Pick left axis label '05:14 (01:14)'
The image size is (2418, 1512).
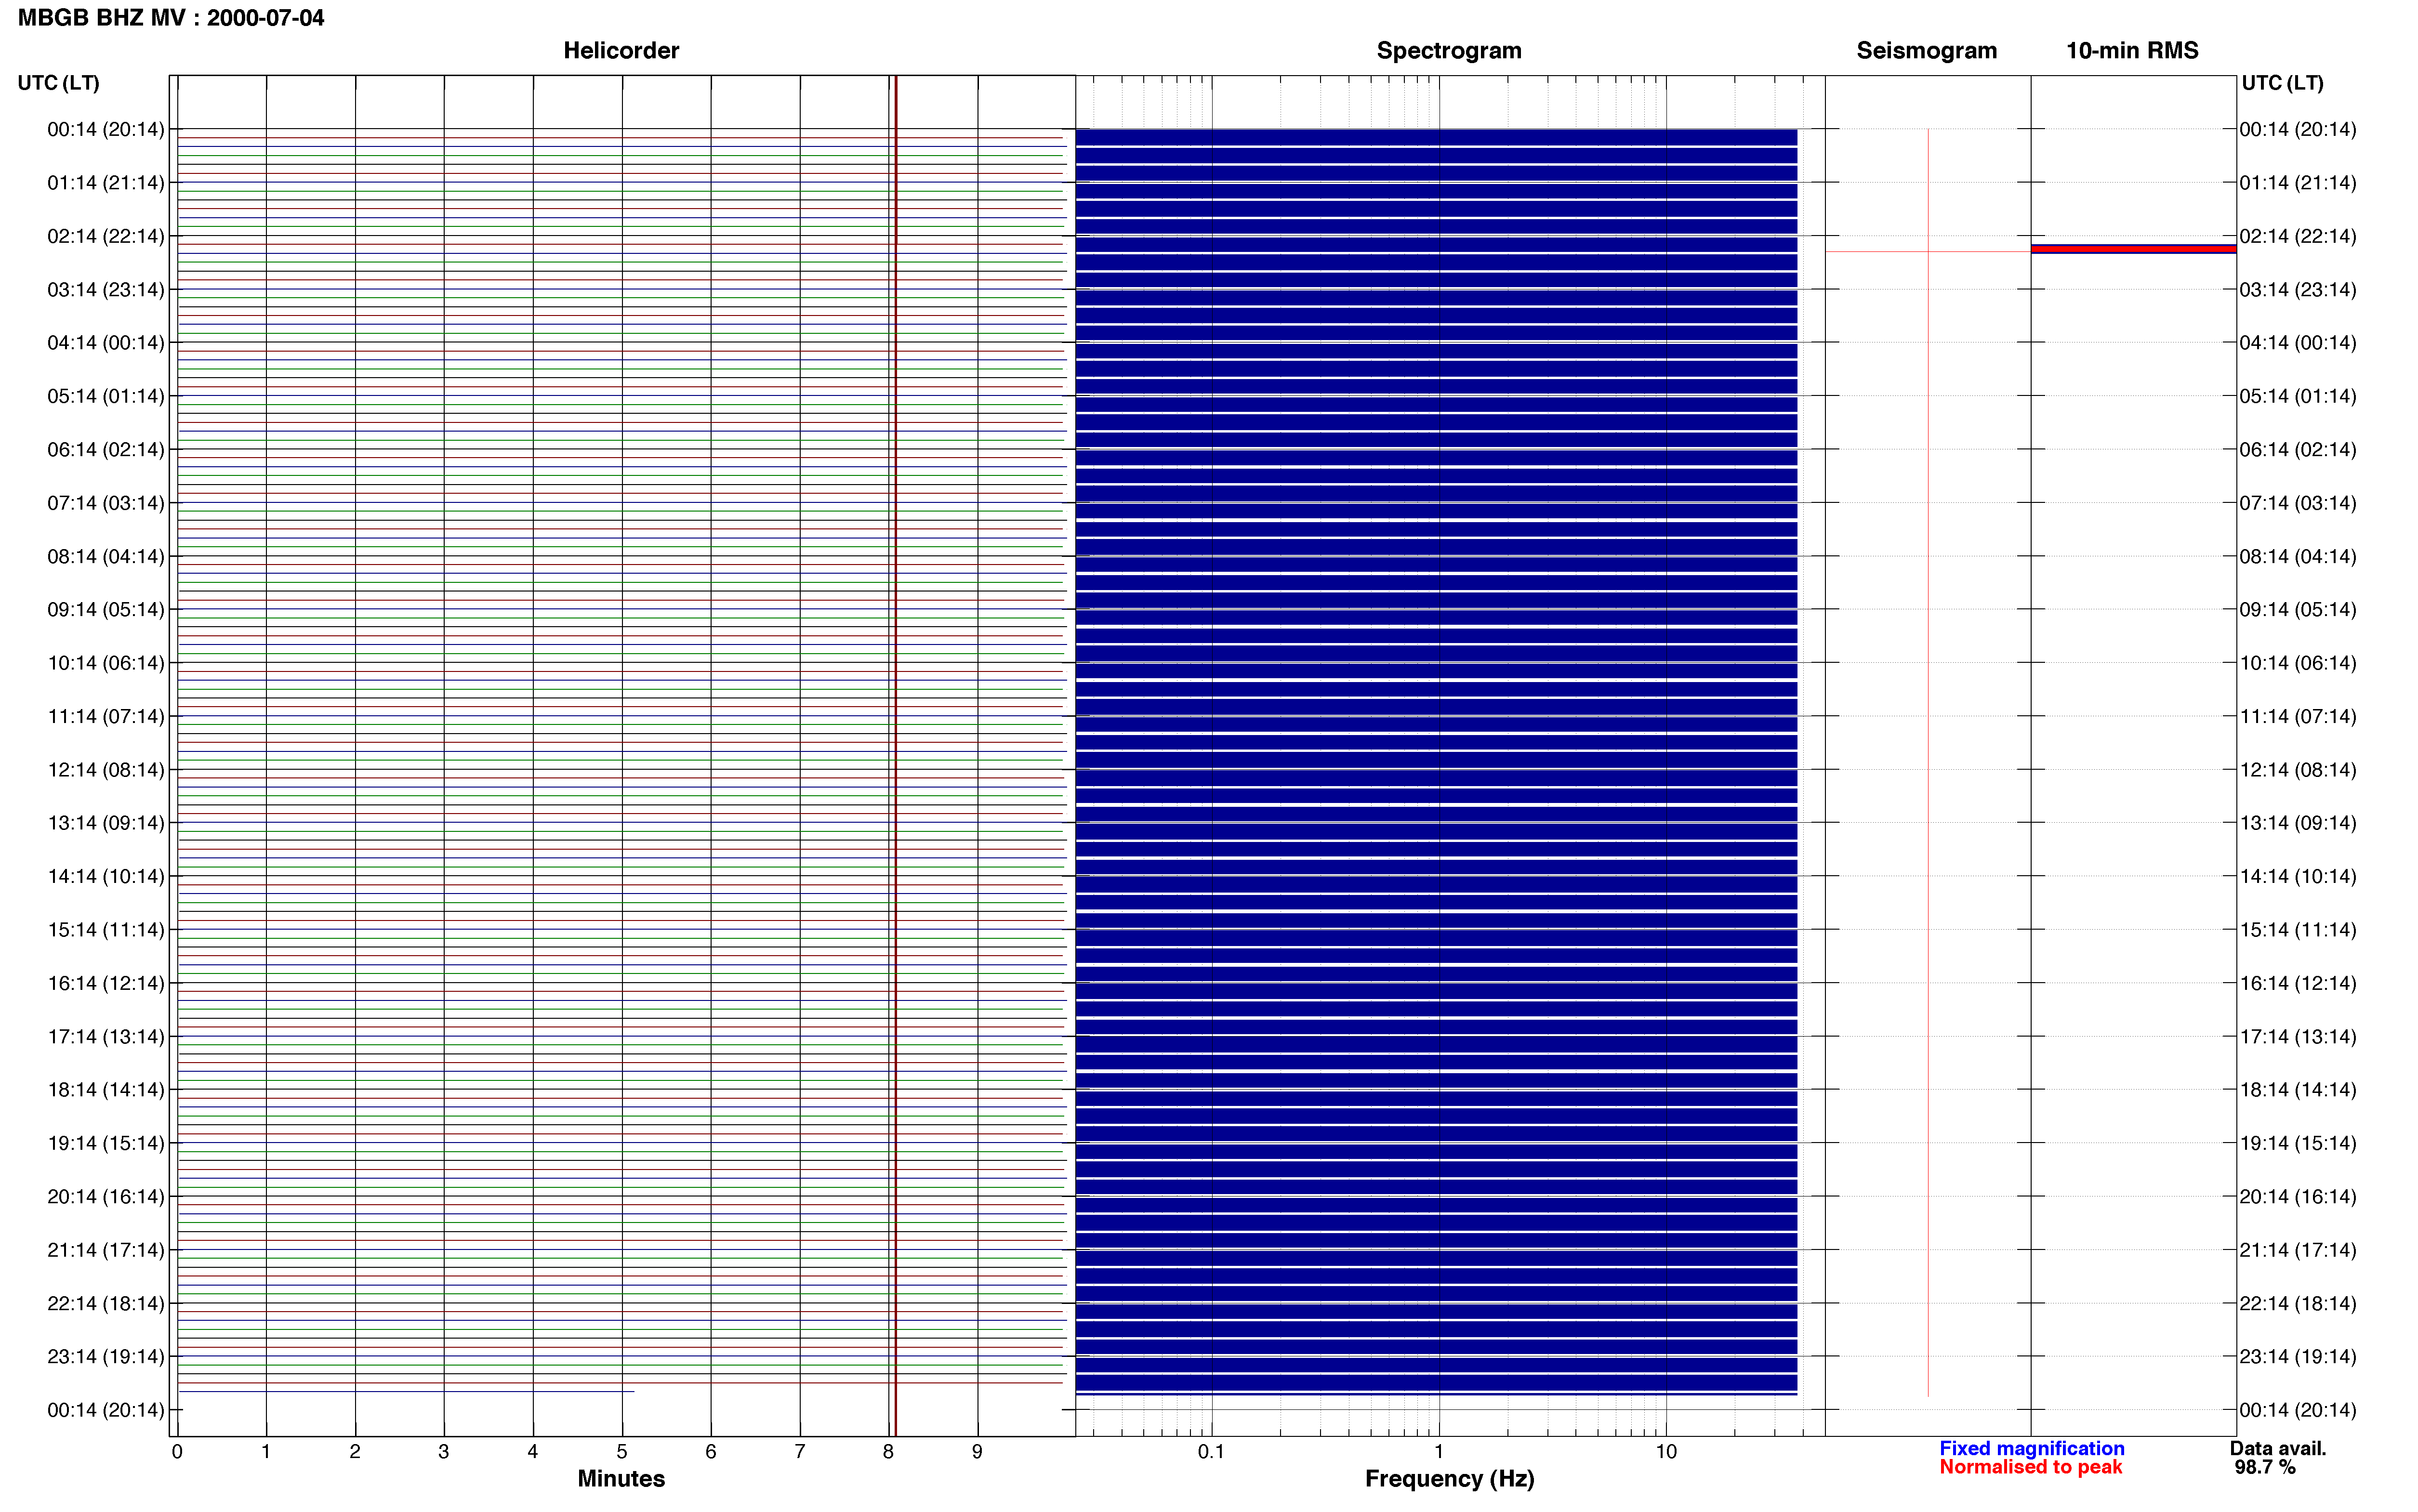coord(106,396)
